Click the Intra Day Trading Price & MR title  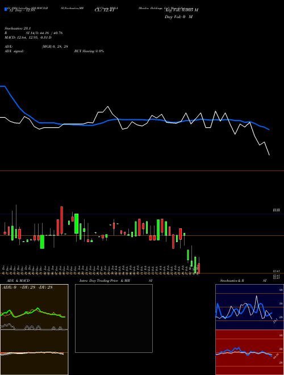point(105,281)
